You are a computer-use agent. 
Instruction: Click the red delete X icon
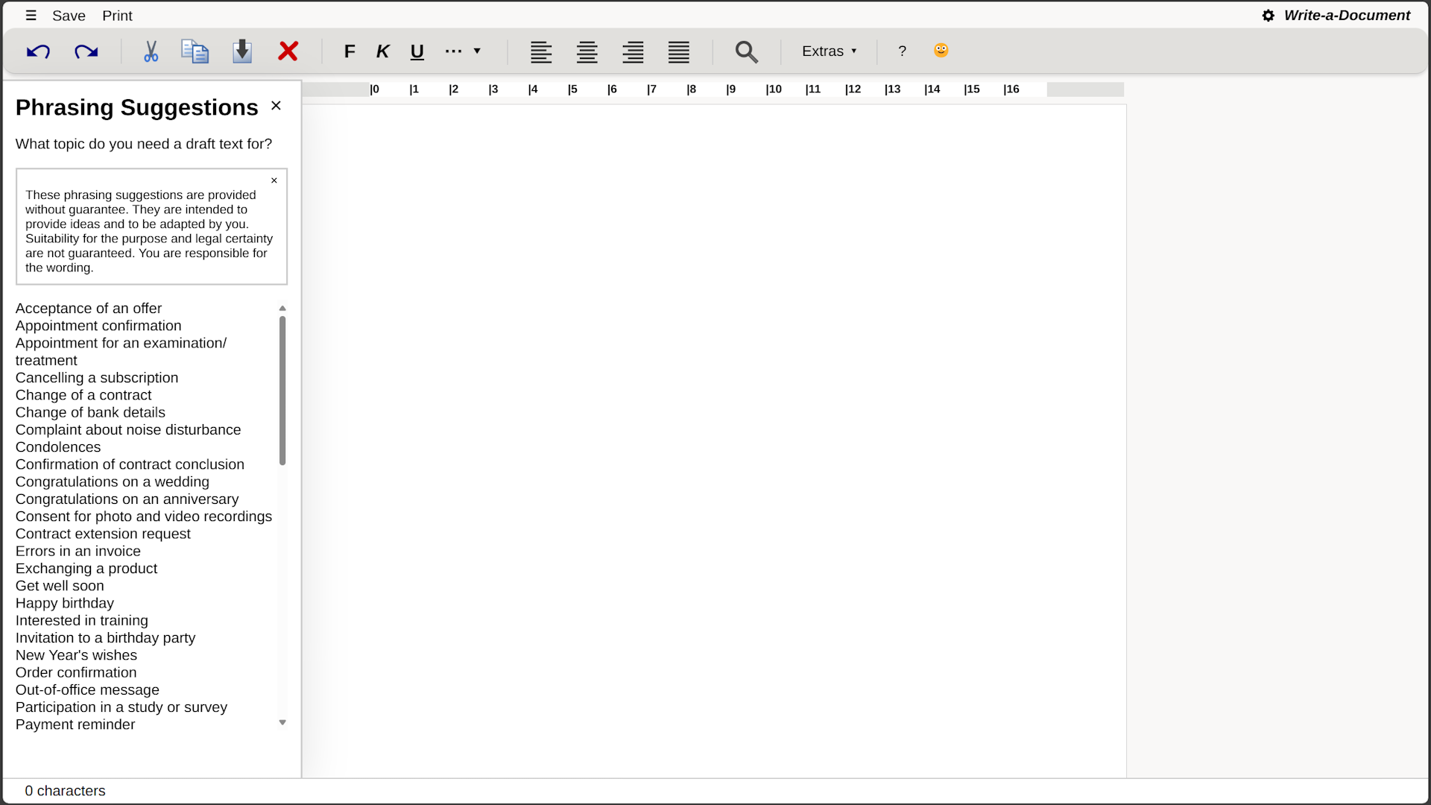point(288,51)
